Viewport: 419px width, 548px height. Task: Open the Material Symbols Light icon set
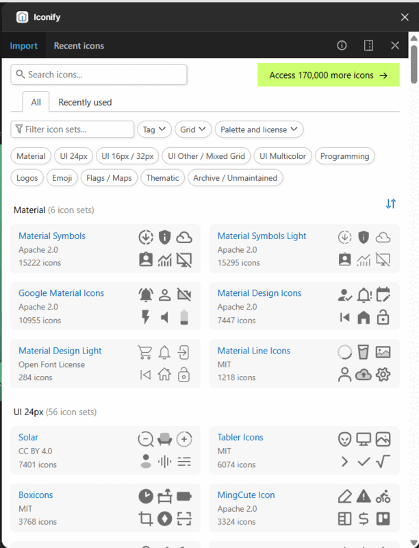click(x=262, y=236)
